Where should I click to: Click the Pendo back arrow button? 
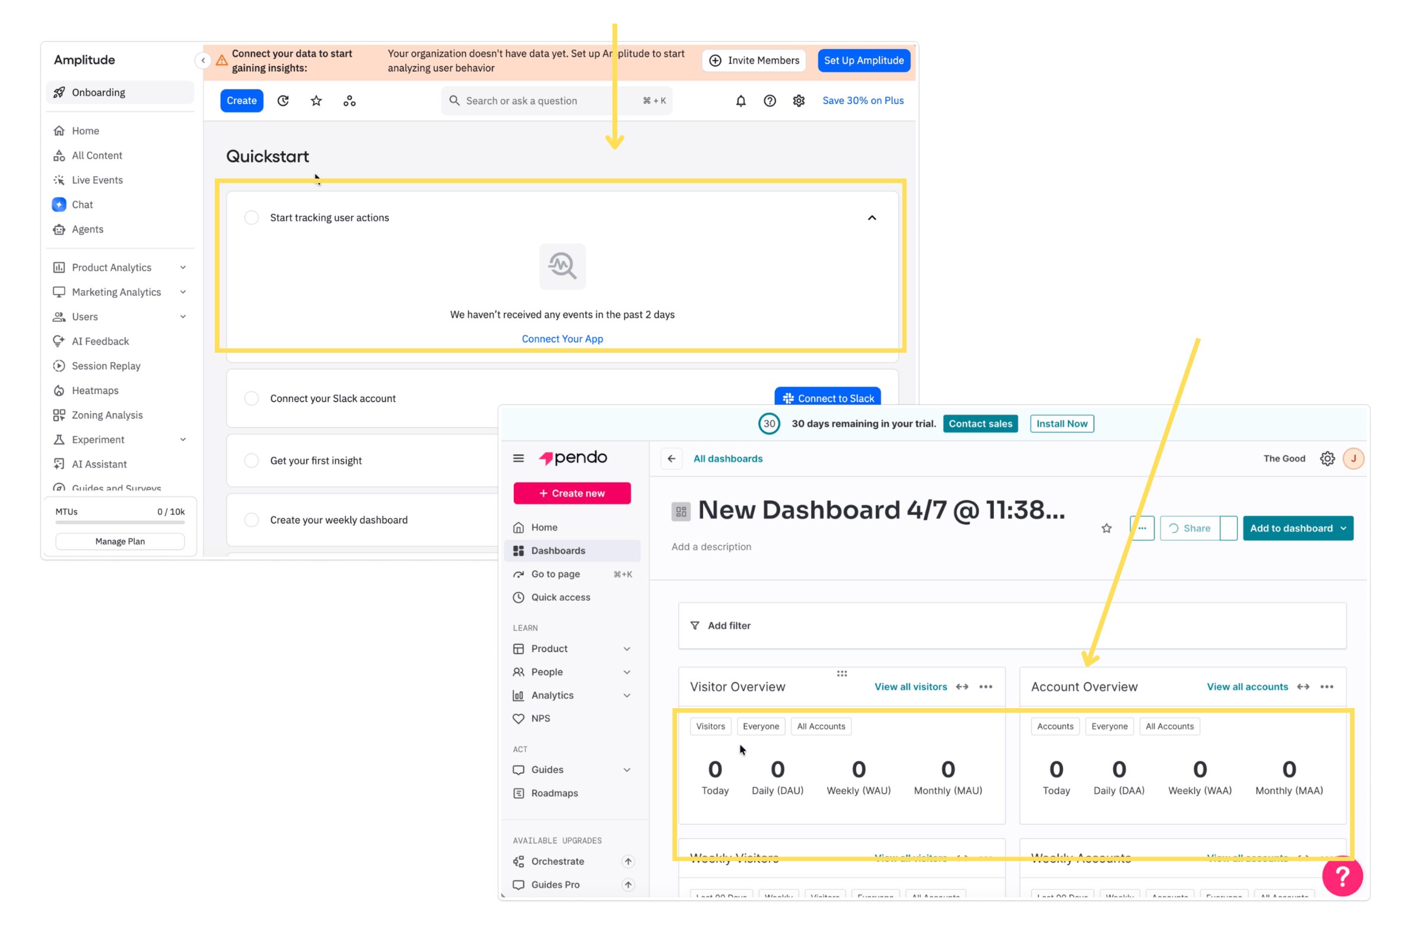[x=672, y=458]
